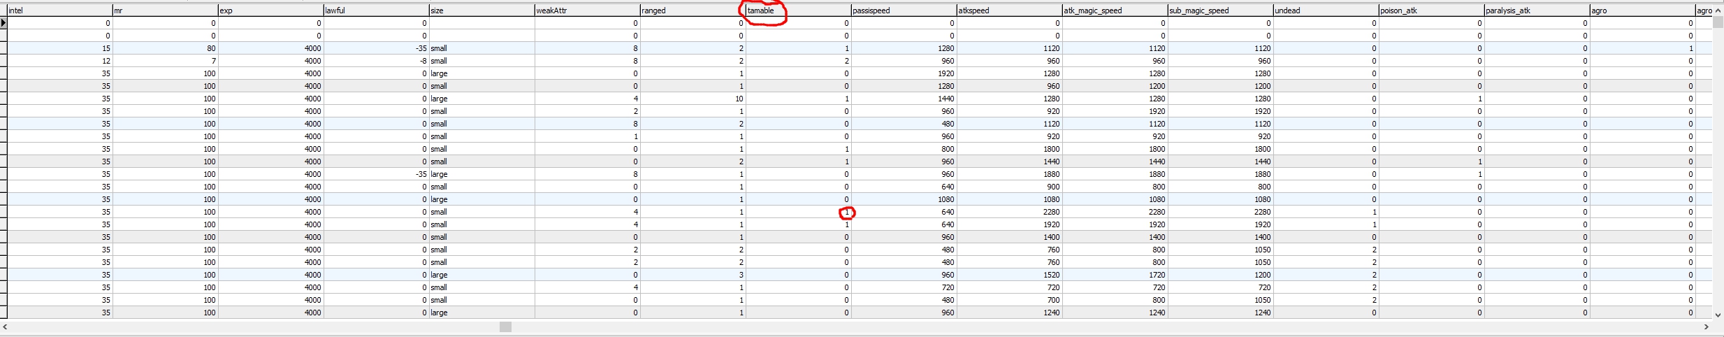Viewport: 1724px width, 337px height.
Task: Click the lawful column header
Action: click(x=375, y=10)
